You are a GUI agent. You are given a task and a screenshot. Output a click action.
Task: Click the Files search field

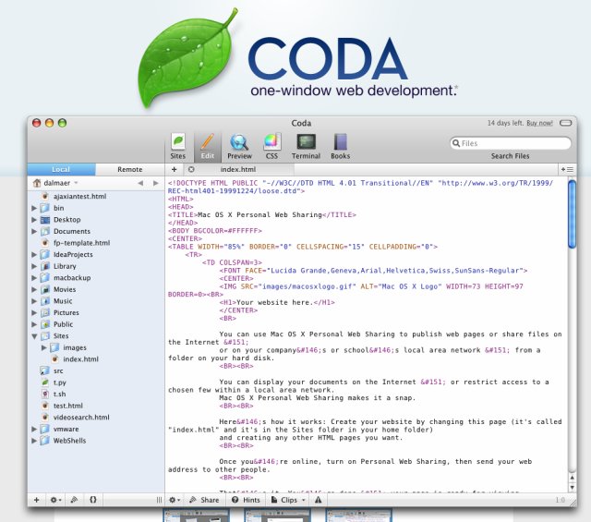click(510, 143)
